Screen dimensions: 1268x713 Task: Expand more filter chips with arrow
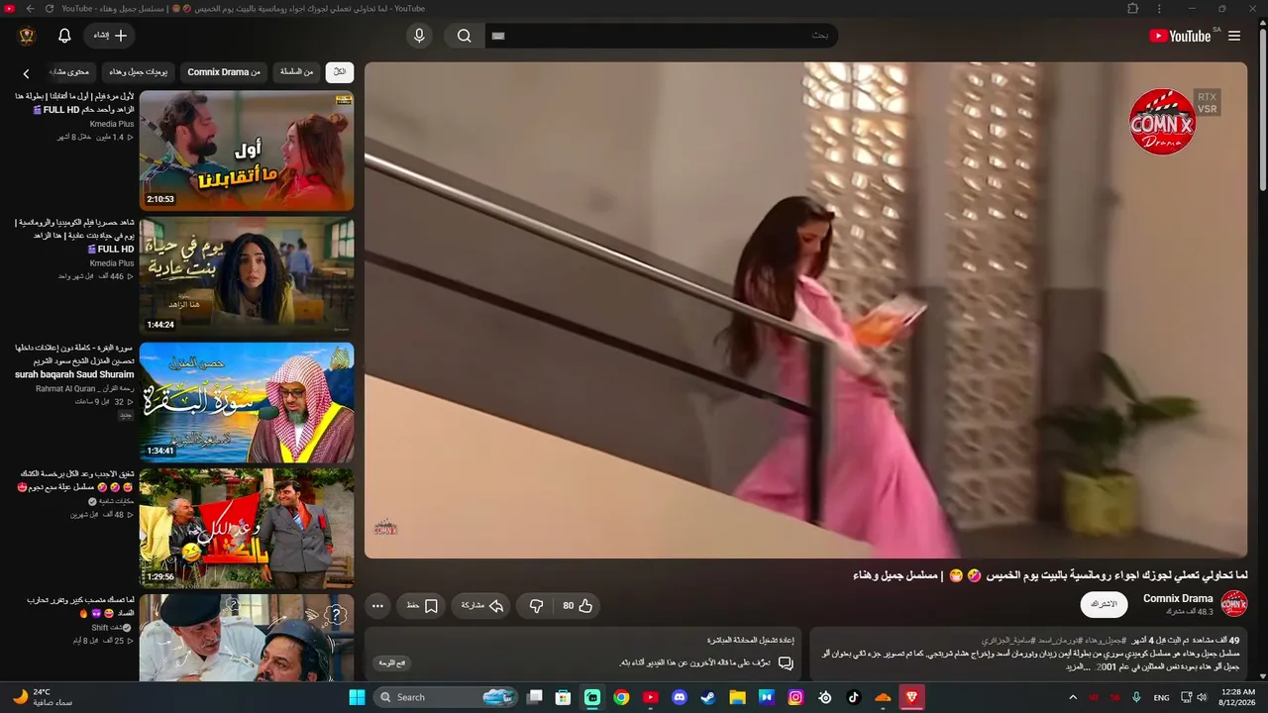tap(27, 73)
